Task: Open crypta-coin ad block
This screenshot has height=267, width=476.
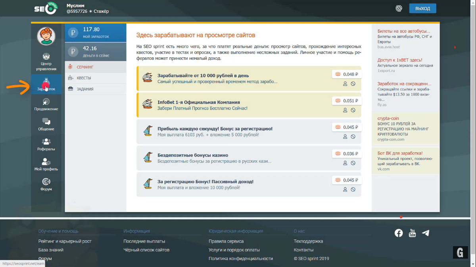Action: point(406,129)
